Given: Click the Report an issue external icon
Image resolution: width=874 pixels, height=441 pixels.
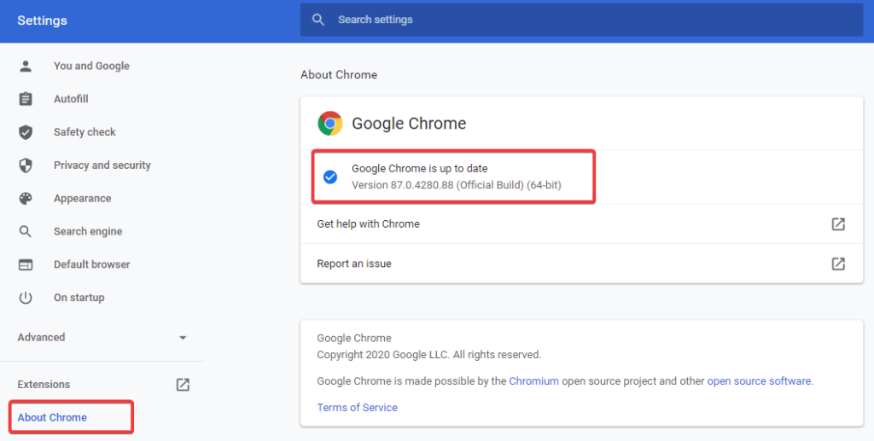Looking at the screenshot, I should (838, 264).
